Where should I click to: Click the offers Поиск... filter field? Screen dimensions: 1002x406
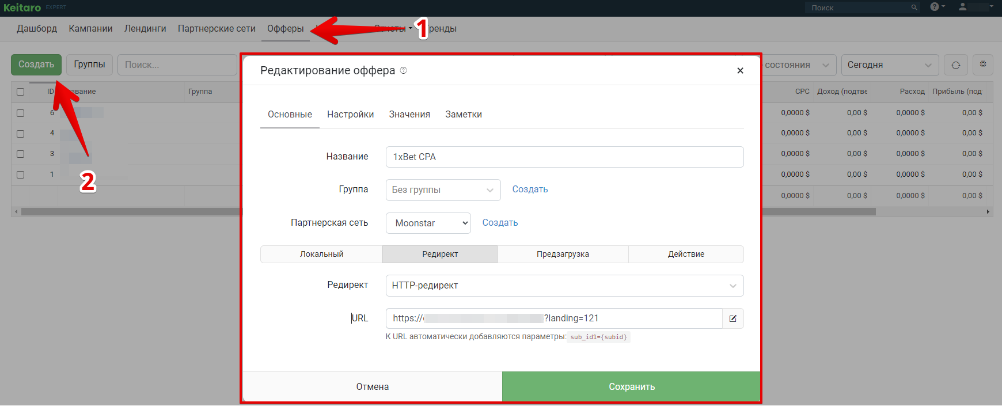(177, 65)
